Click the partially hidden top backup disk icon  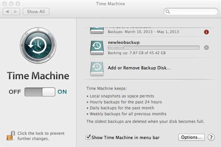[x=97, y=31]
